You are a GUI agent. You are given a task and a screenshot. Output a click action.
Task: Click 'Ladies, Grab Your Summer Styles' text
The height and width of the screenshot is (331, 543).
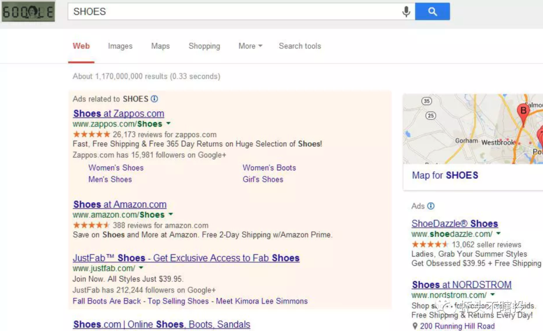coord(469,254)
